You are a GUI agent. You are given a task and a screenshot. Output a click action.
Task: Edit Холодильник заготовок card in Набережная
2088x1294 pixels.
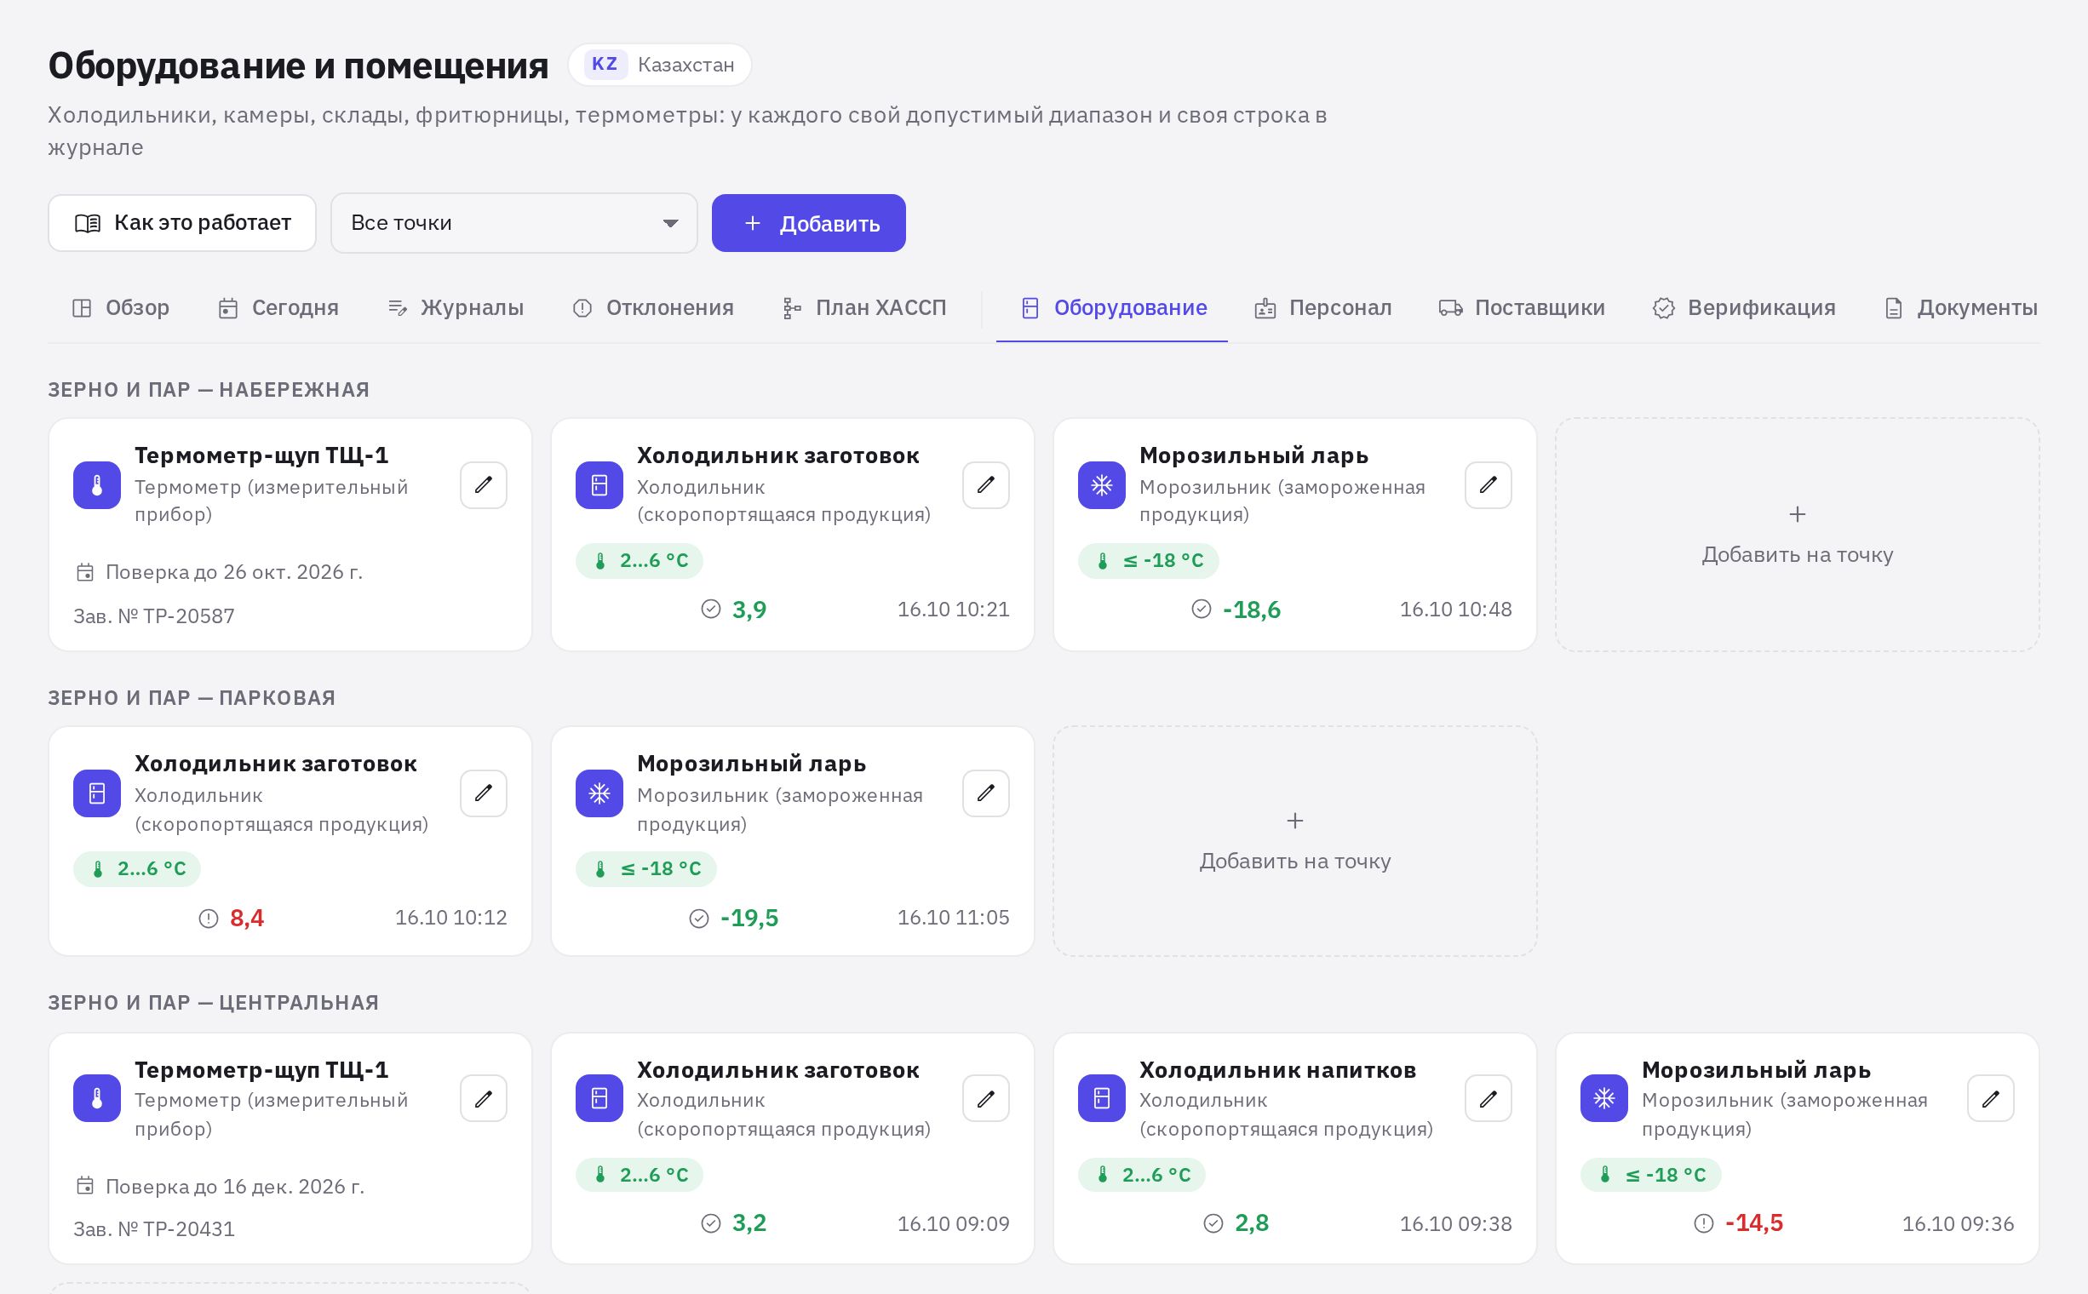pyautogui.click(x=986, y=485)
